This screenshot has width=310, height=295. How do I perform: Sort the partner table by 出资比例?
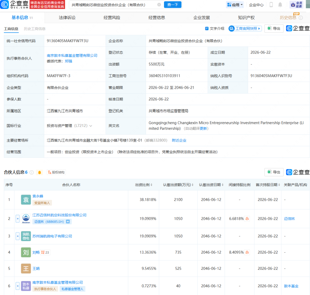[x=143, y=185]
